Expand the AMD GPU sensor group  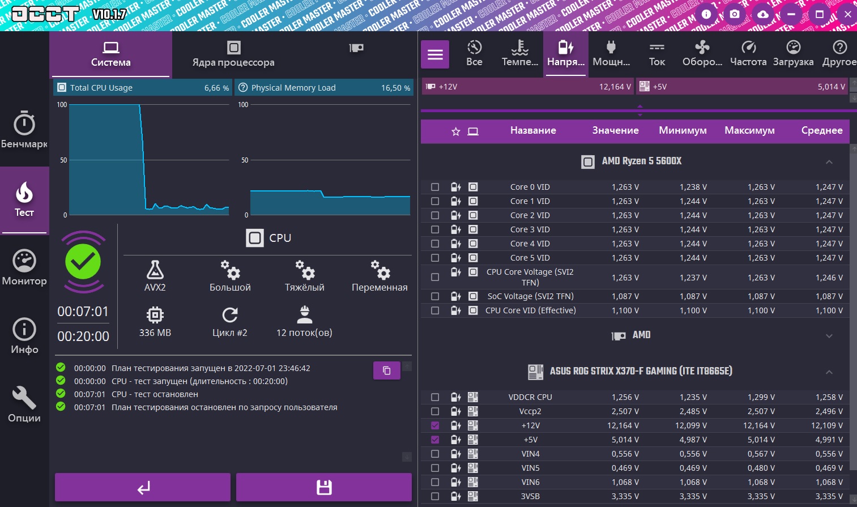point(829,336)
